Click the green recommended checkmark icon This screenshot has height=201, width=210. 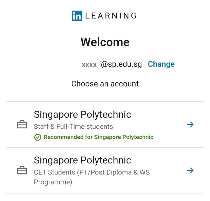38,137
